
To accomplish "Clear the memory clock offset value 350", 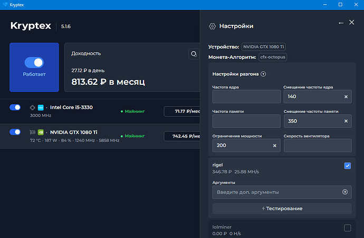I will click(x=346, y=122).
